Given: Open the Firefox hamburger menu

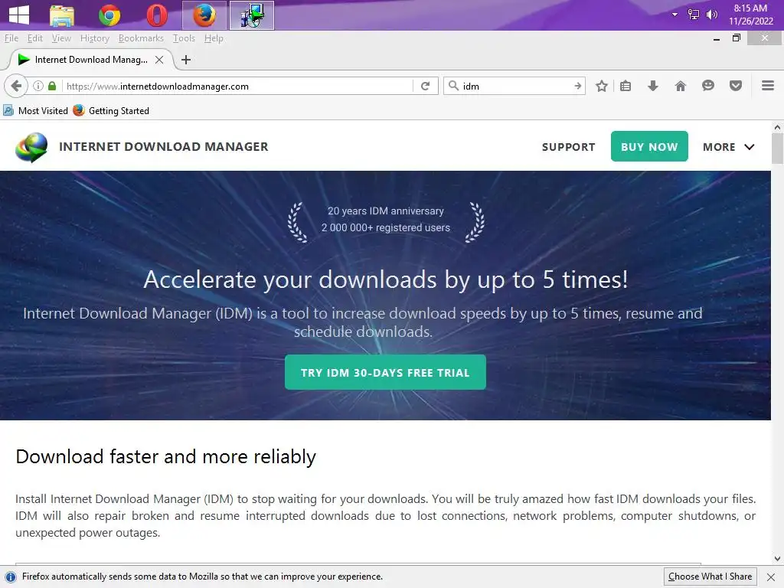Looking at the screenshot, I should pyautogui.click(x=768, y=86).
